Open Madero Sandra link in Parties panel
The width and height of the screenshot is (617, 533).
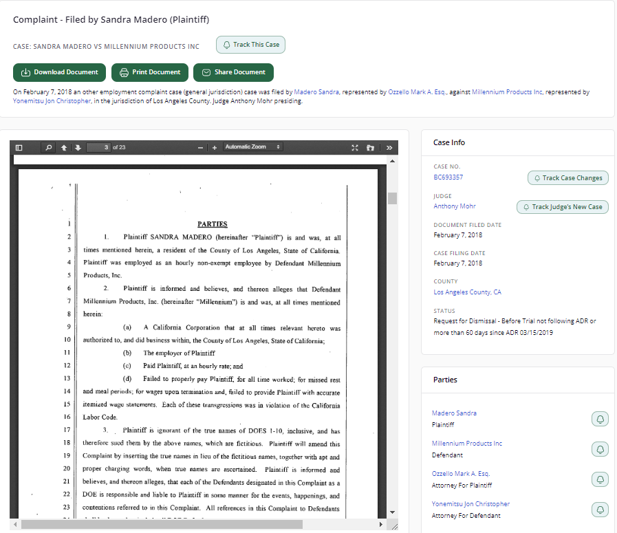point(454,413)
